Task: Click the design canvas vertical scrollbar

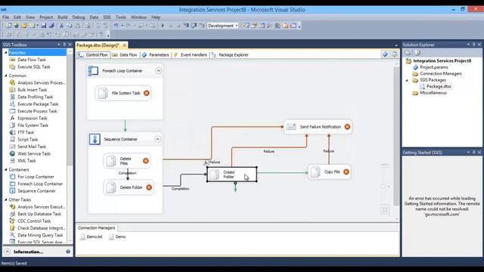Action: click(x=396, y=136)
